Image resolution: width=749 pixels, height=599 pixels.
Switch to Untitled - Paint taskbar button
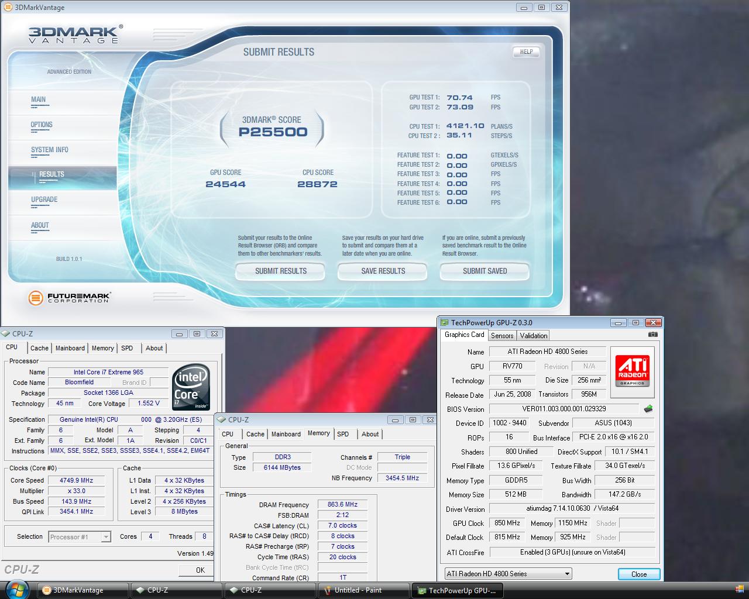(363, 590)
